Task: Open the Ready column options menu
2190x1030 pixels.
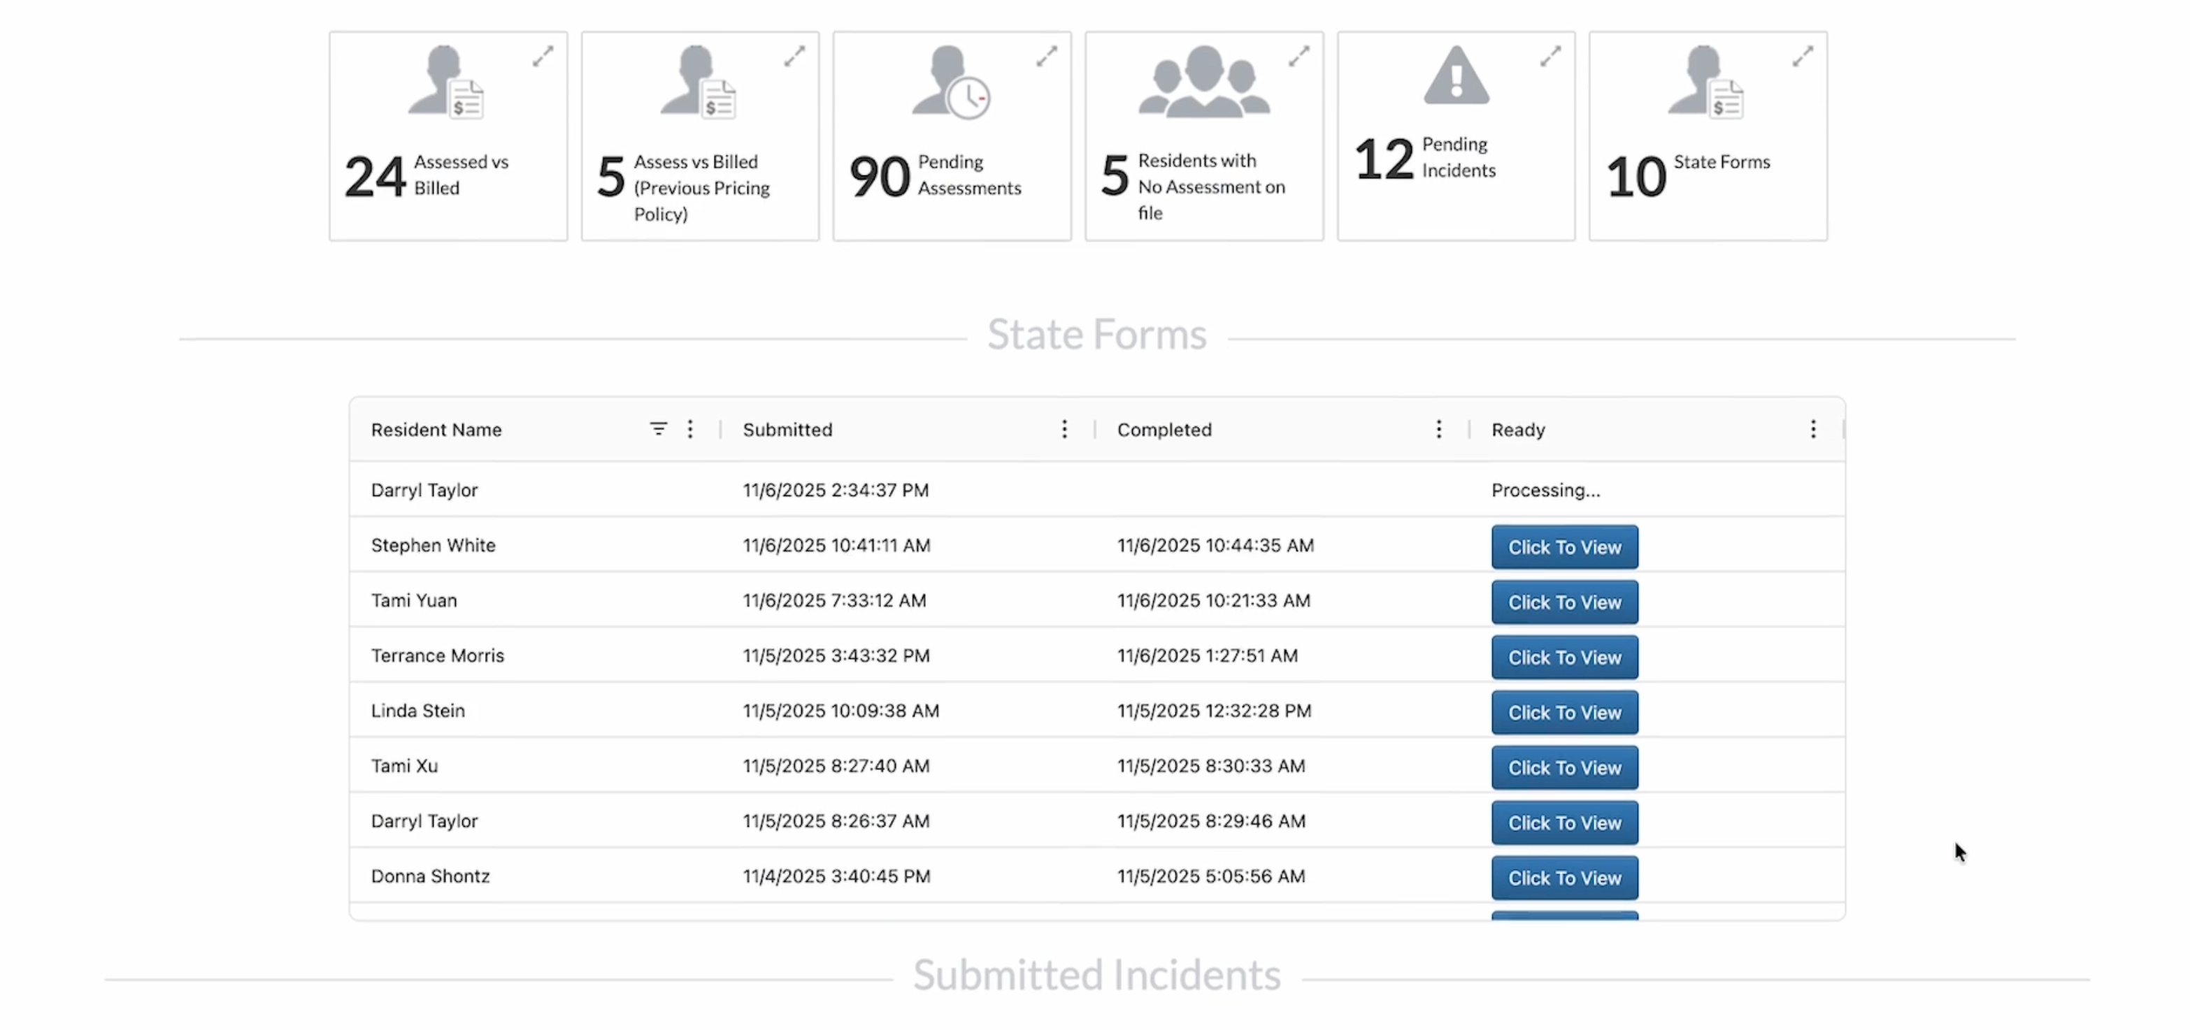Action: pyautogui.click(x=1812, y=429)
